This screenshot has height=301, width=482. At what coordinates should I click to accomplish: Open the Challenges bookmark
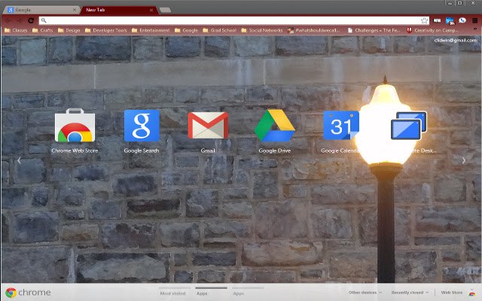pos(374,30)
